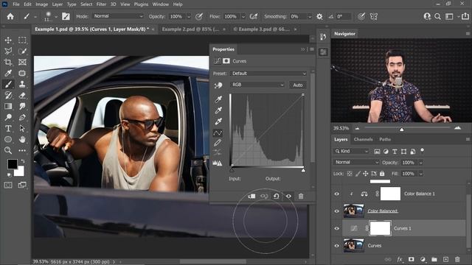This screenshot has width=472, height=265.
Task: Toggle lock all layer icon
Action: pyautogui.click(x=382, y=174)
